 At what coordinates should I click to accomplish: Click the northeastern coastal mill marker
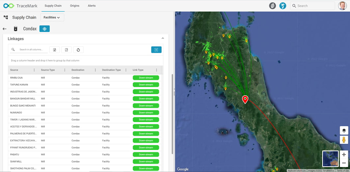[246, 41]
